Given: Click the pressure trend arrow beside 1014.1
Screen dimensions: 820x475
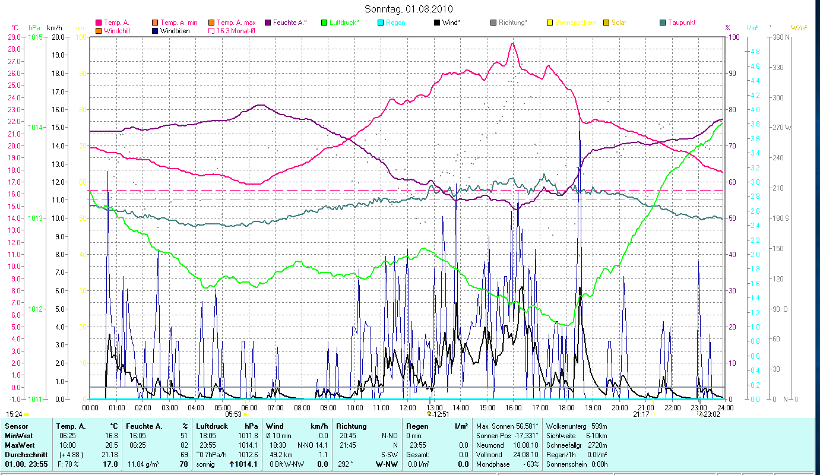Looking at the screenshot, I should [x=232, y=464].
